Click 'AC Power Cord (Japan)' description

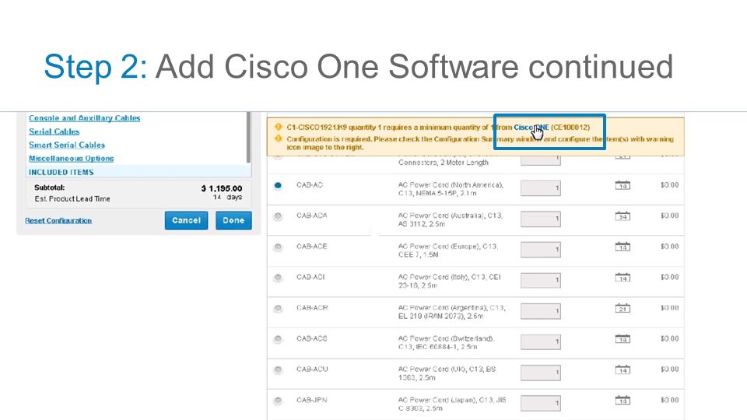(452, 404)
